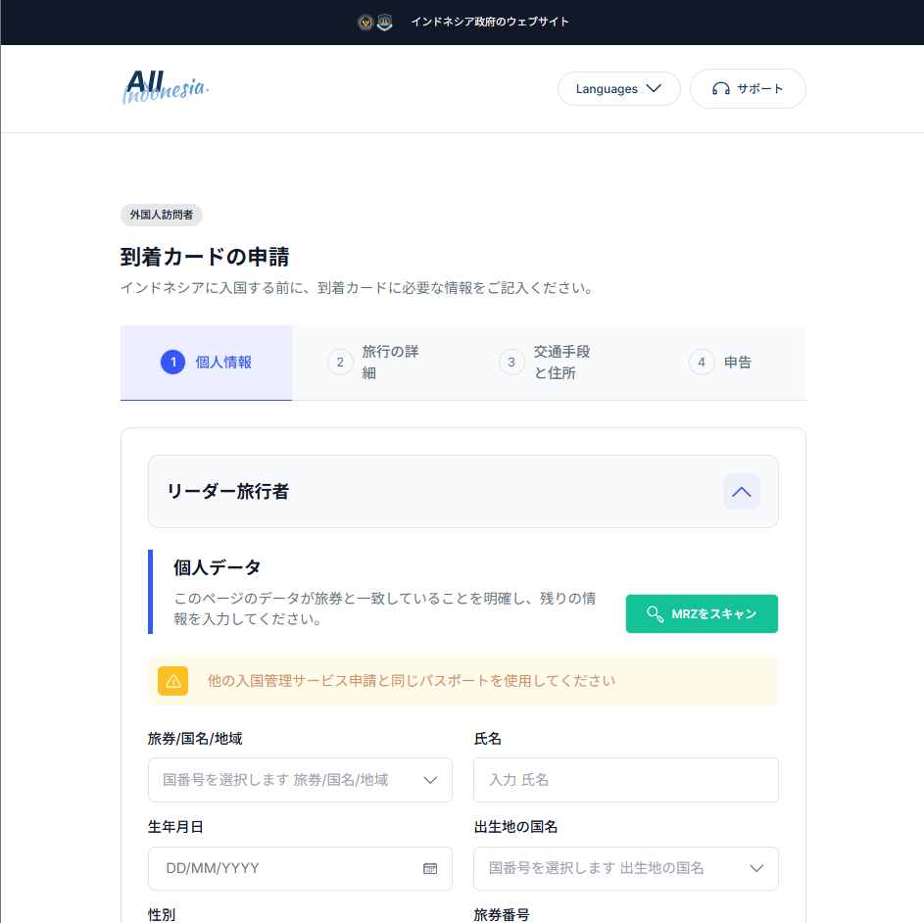This screenshot has width=924, height=923.
Task: Open the calendar icon in 生年月日 field
Action: click(x=430, y=868)
